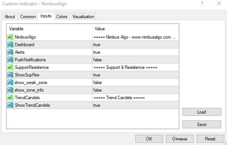
Task: Click the icon beside show_weak_zone
Action: (10, 83)
